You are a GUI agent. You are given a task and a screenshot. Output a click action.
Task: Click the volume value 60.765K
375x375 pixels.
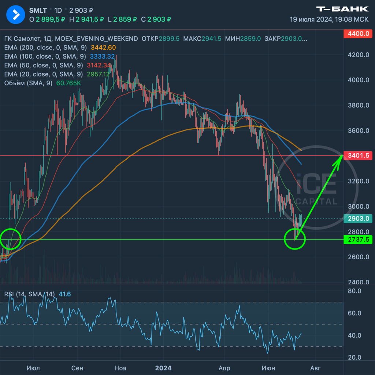pyautogui.click(x=68, y=83)
